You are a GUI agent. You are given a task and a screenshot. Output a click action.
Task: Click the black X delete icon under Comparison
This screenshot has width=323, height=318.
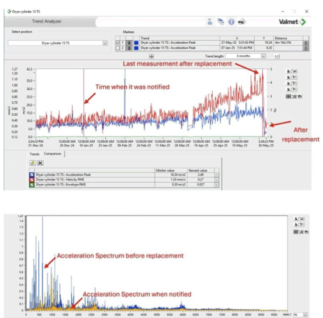(x=40, y=163)
